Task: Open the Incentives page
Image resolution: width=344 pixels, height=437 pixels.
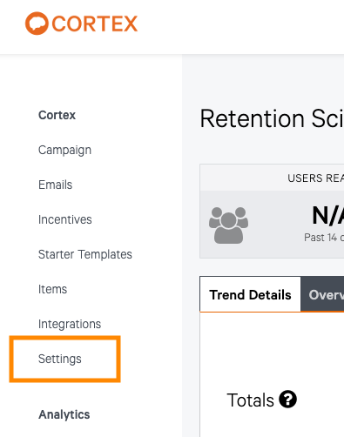Action: tap(65, 219)
